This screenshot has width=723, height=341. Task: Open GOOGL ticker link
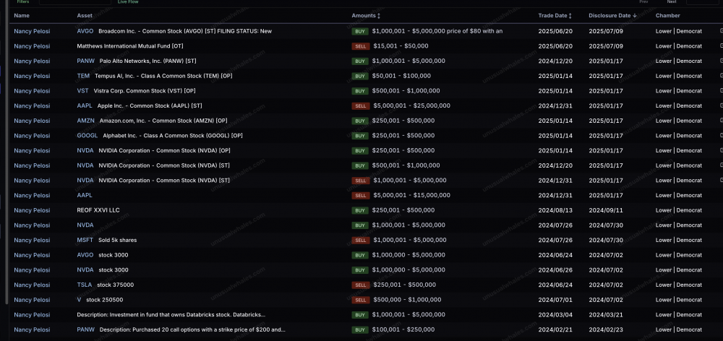[87, 136]
